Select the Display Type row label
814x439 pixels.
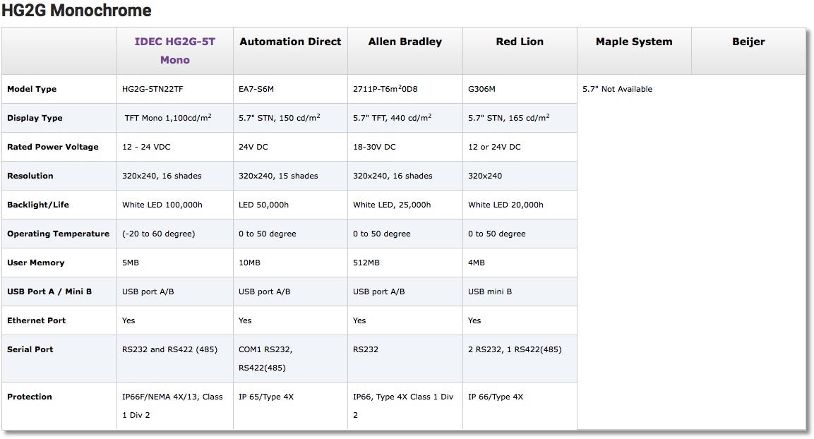click(35, 118)
